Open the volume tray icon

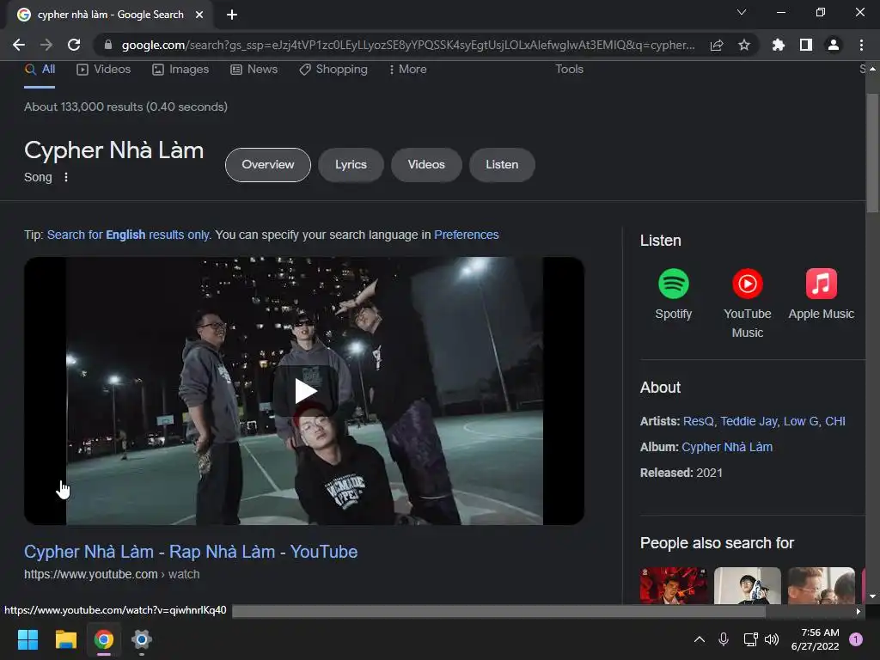tap(772, 639)
